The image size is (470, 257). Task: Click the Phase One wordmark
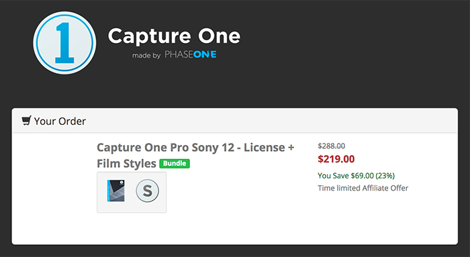[191, 54]
